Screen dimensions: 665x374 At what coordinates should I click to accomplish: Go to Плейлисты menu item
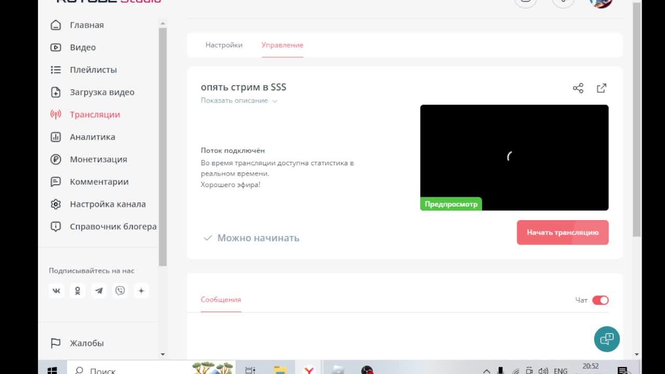click(x=94, y=70)
